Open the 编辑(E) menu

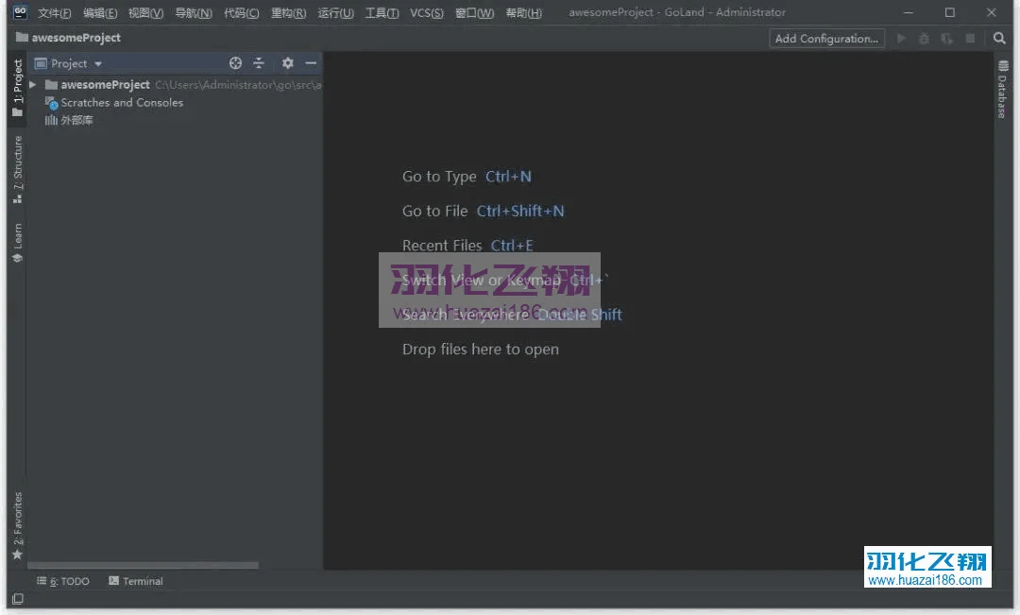100,13
